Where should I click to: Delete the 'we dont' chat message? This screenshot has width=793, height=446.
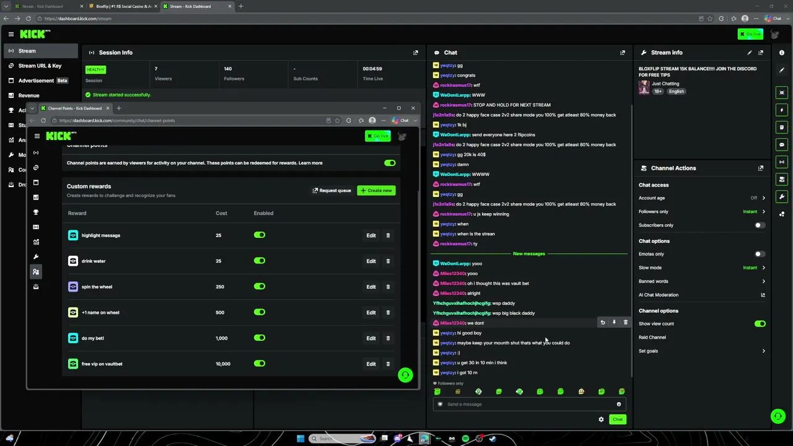pyautogui.click(x=625, y=322)
